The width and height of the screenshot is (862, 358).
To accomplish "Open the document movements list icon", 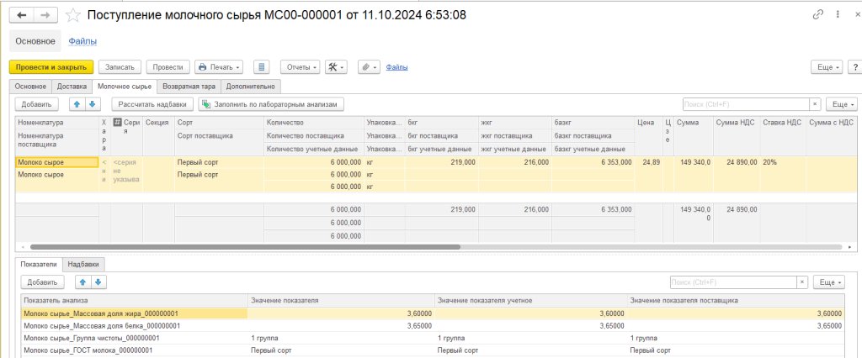I will 261,66.
